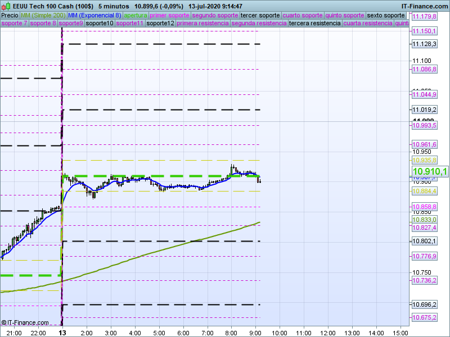Viewport: 450px width, 337px height.
Task: Select the MM (Exponencial 8) label
Action: 91,16
